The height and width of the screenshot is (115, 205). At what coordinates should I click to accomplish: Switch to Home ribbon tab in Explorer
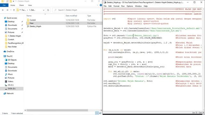13,5
